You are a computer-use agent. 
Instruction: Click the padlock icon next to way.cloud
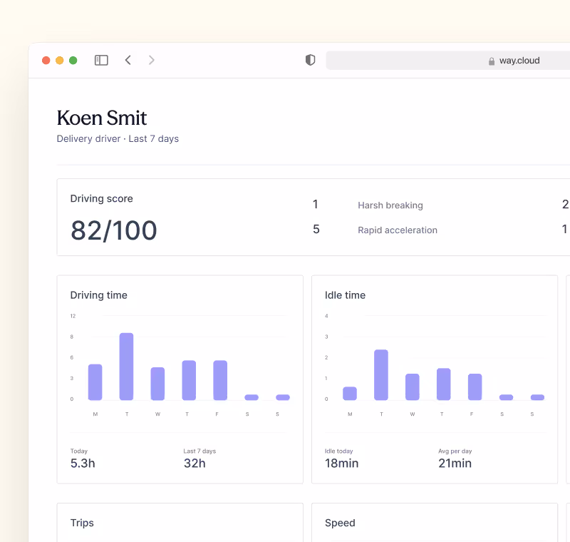point(491,61)
